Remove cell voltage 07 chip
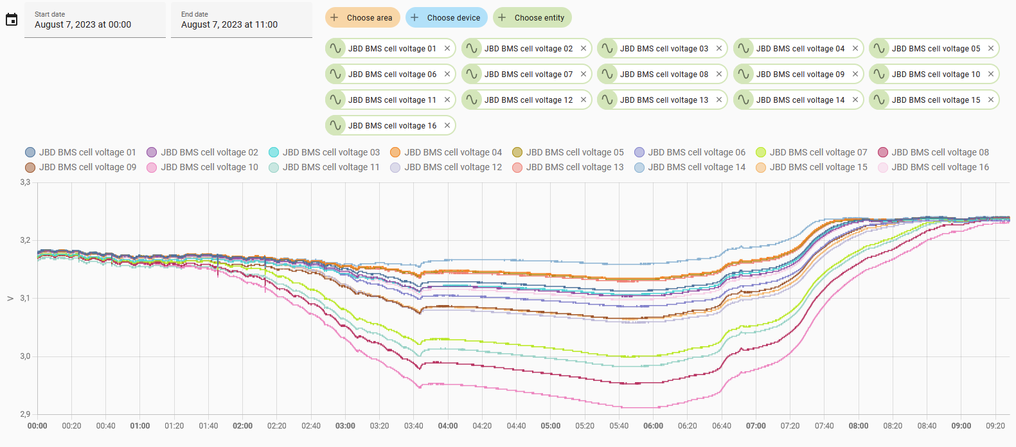 coord(584,74)
